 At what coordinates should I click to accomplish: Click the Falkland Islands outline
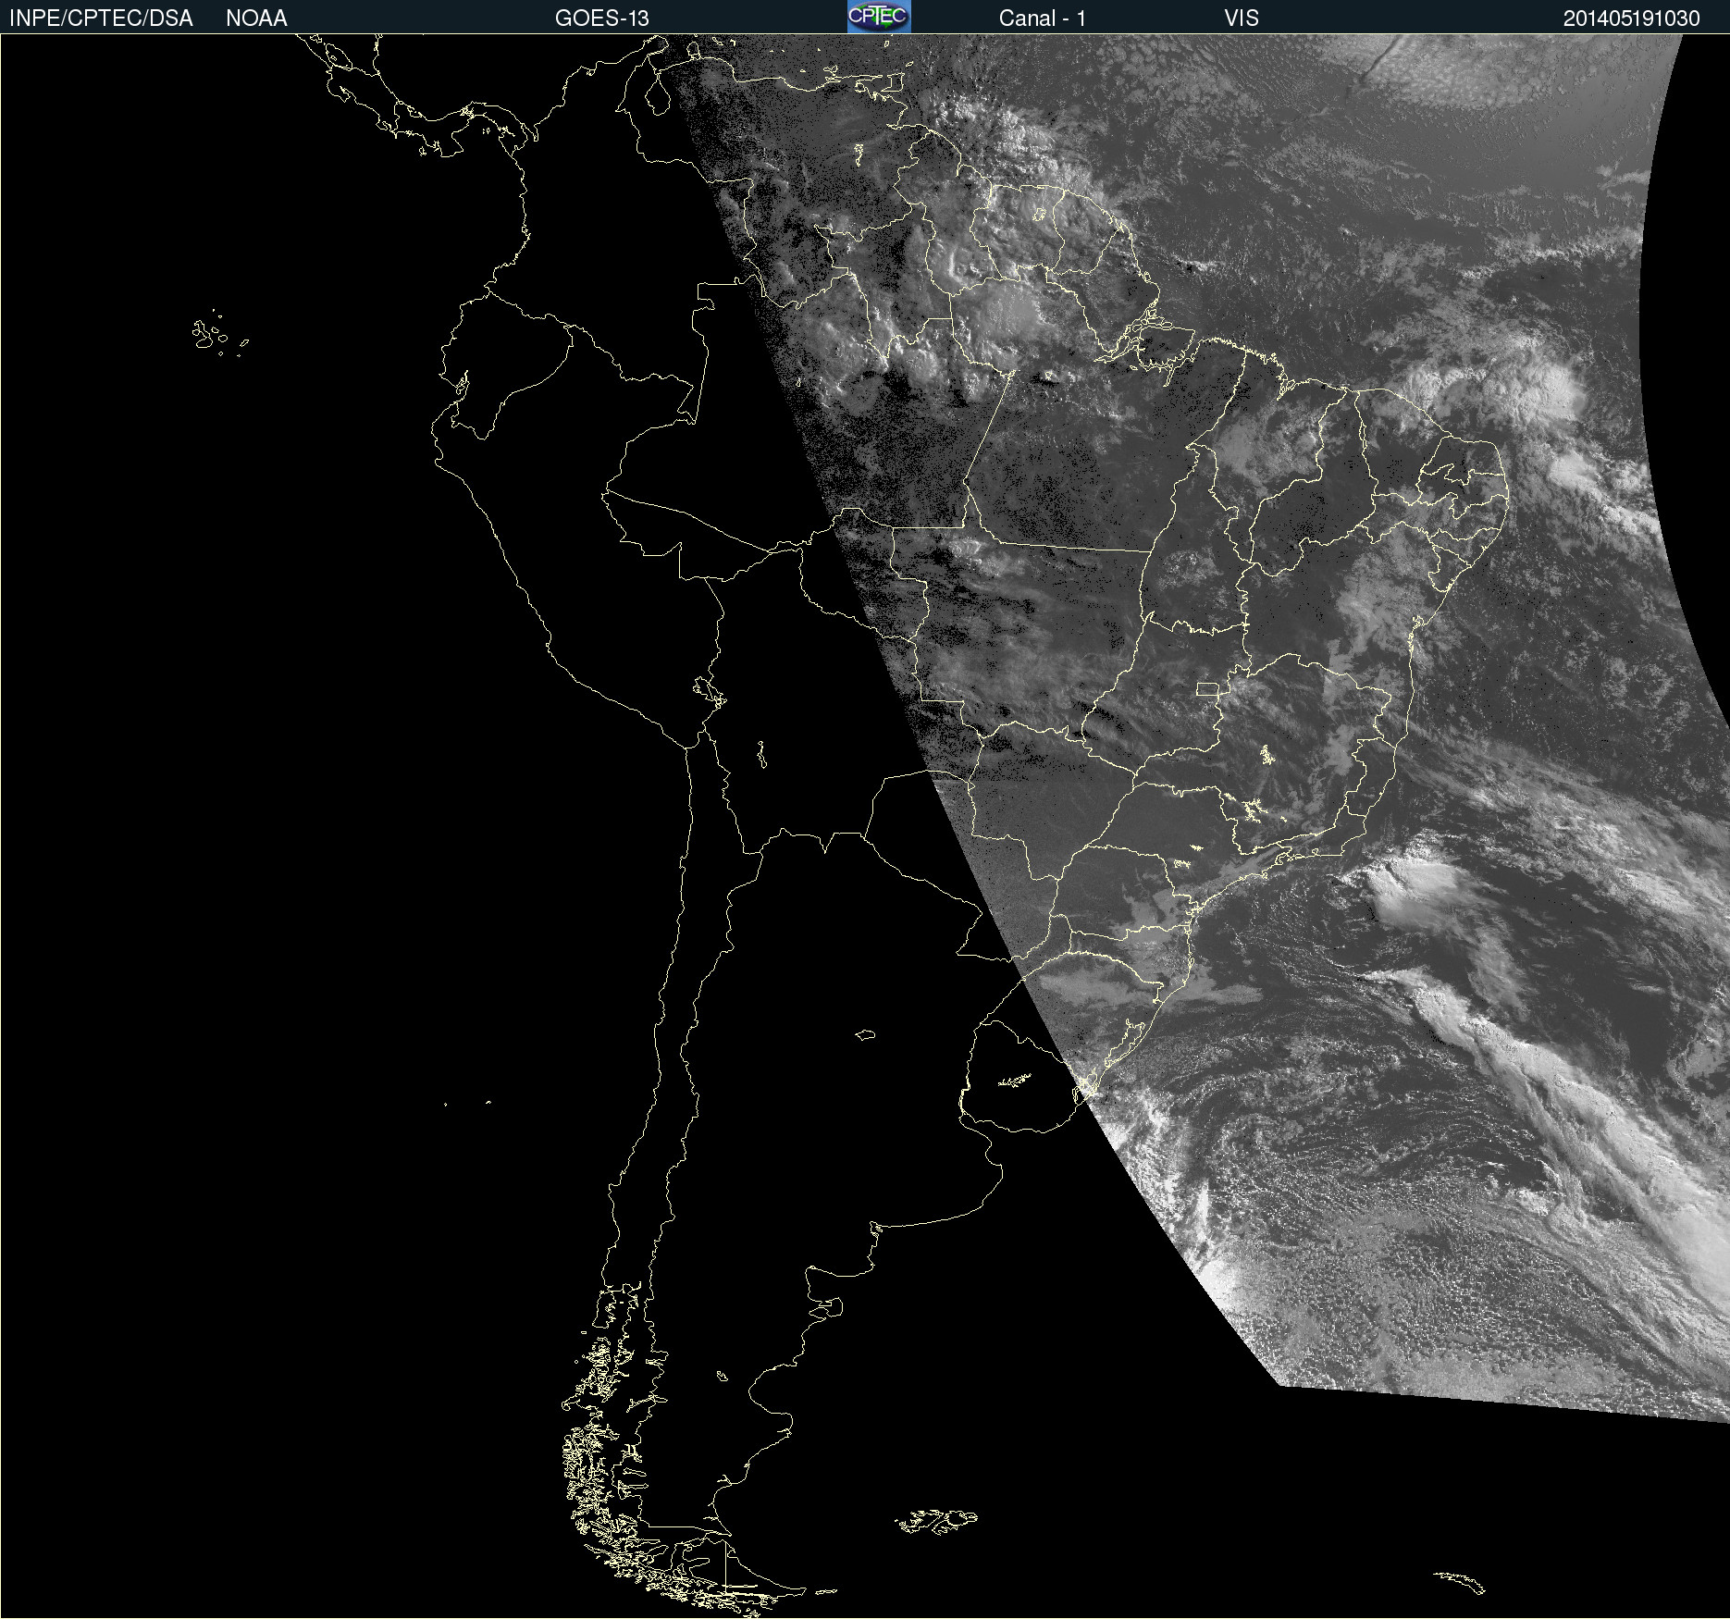point(935,1521)
